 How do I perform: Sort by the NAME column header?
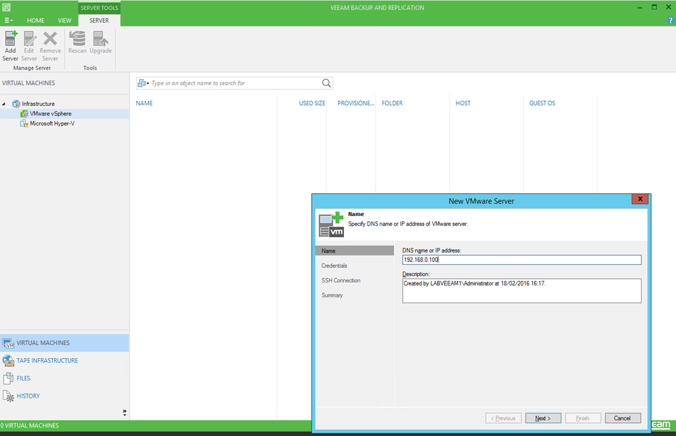tap(144, 103)
